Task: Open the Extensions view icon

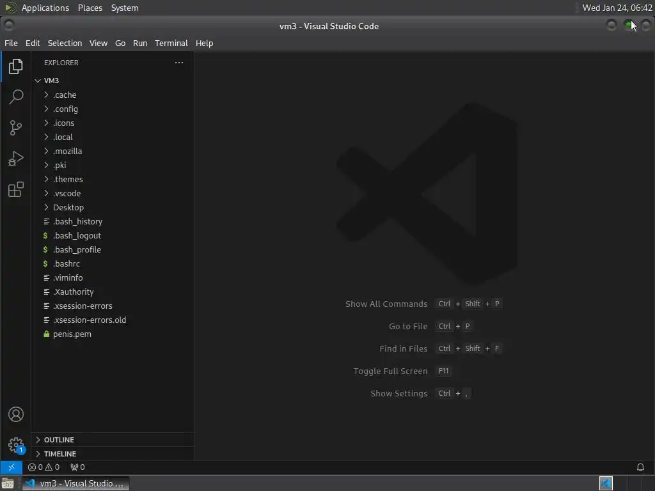Action: (15, 189)
